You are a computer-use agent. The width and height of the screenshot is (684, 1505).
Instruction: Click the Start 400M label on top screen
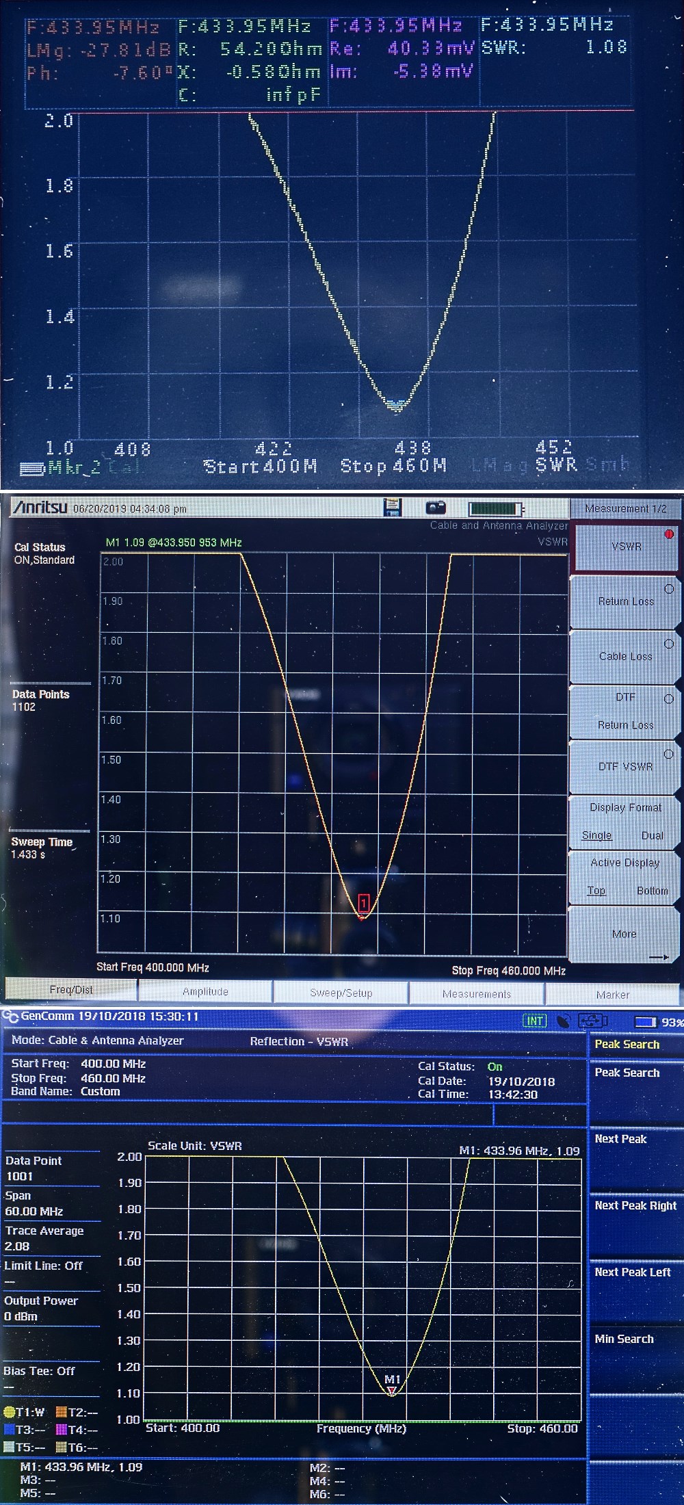click(x=261, y=467)
